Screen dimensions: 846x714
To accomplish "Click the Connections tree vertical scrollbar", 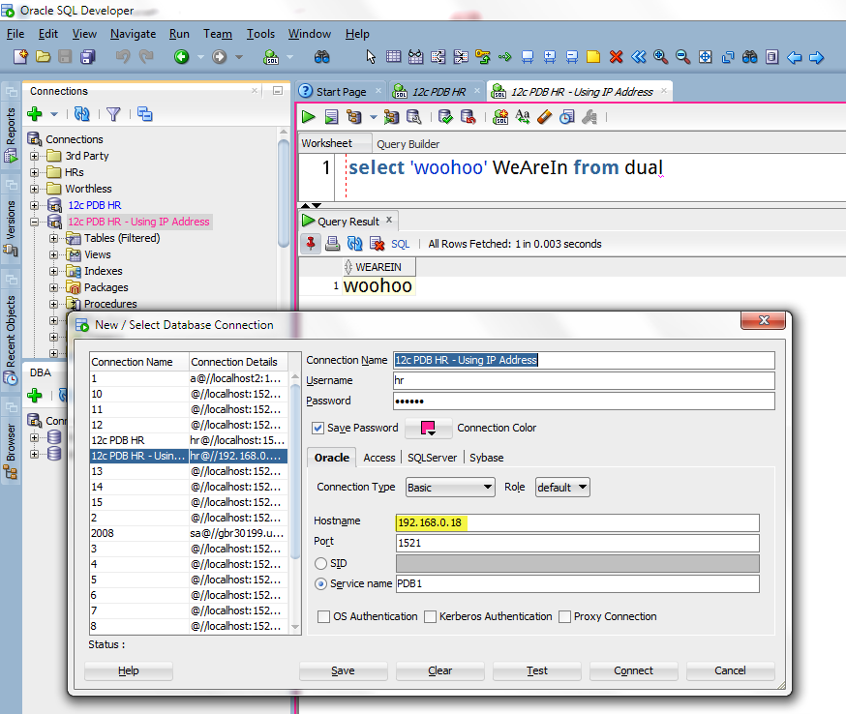I will [284, 194].
